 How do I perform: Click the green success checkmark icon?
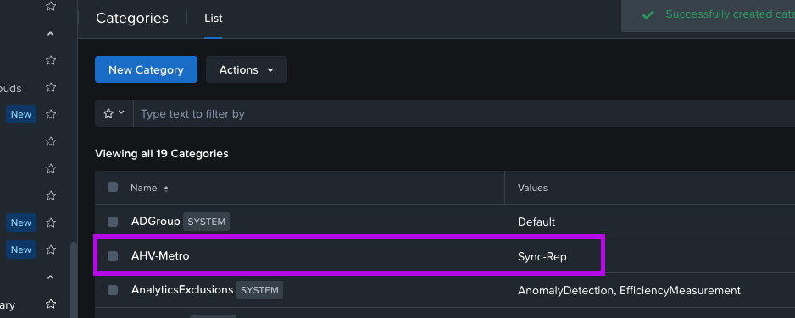(x=648, y=15)
